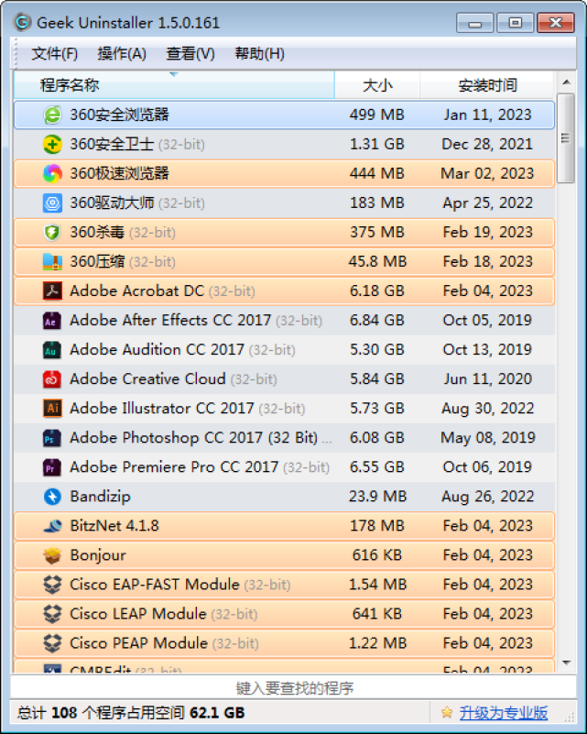Click the BitzNet 4.1.8 icon
Screen dimensions: 587x734
[x=52, y=526]
